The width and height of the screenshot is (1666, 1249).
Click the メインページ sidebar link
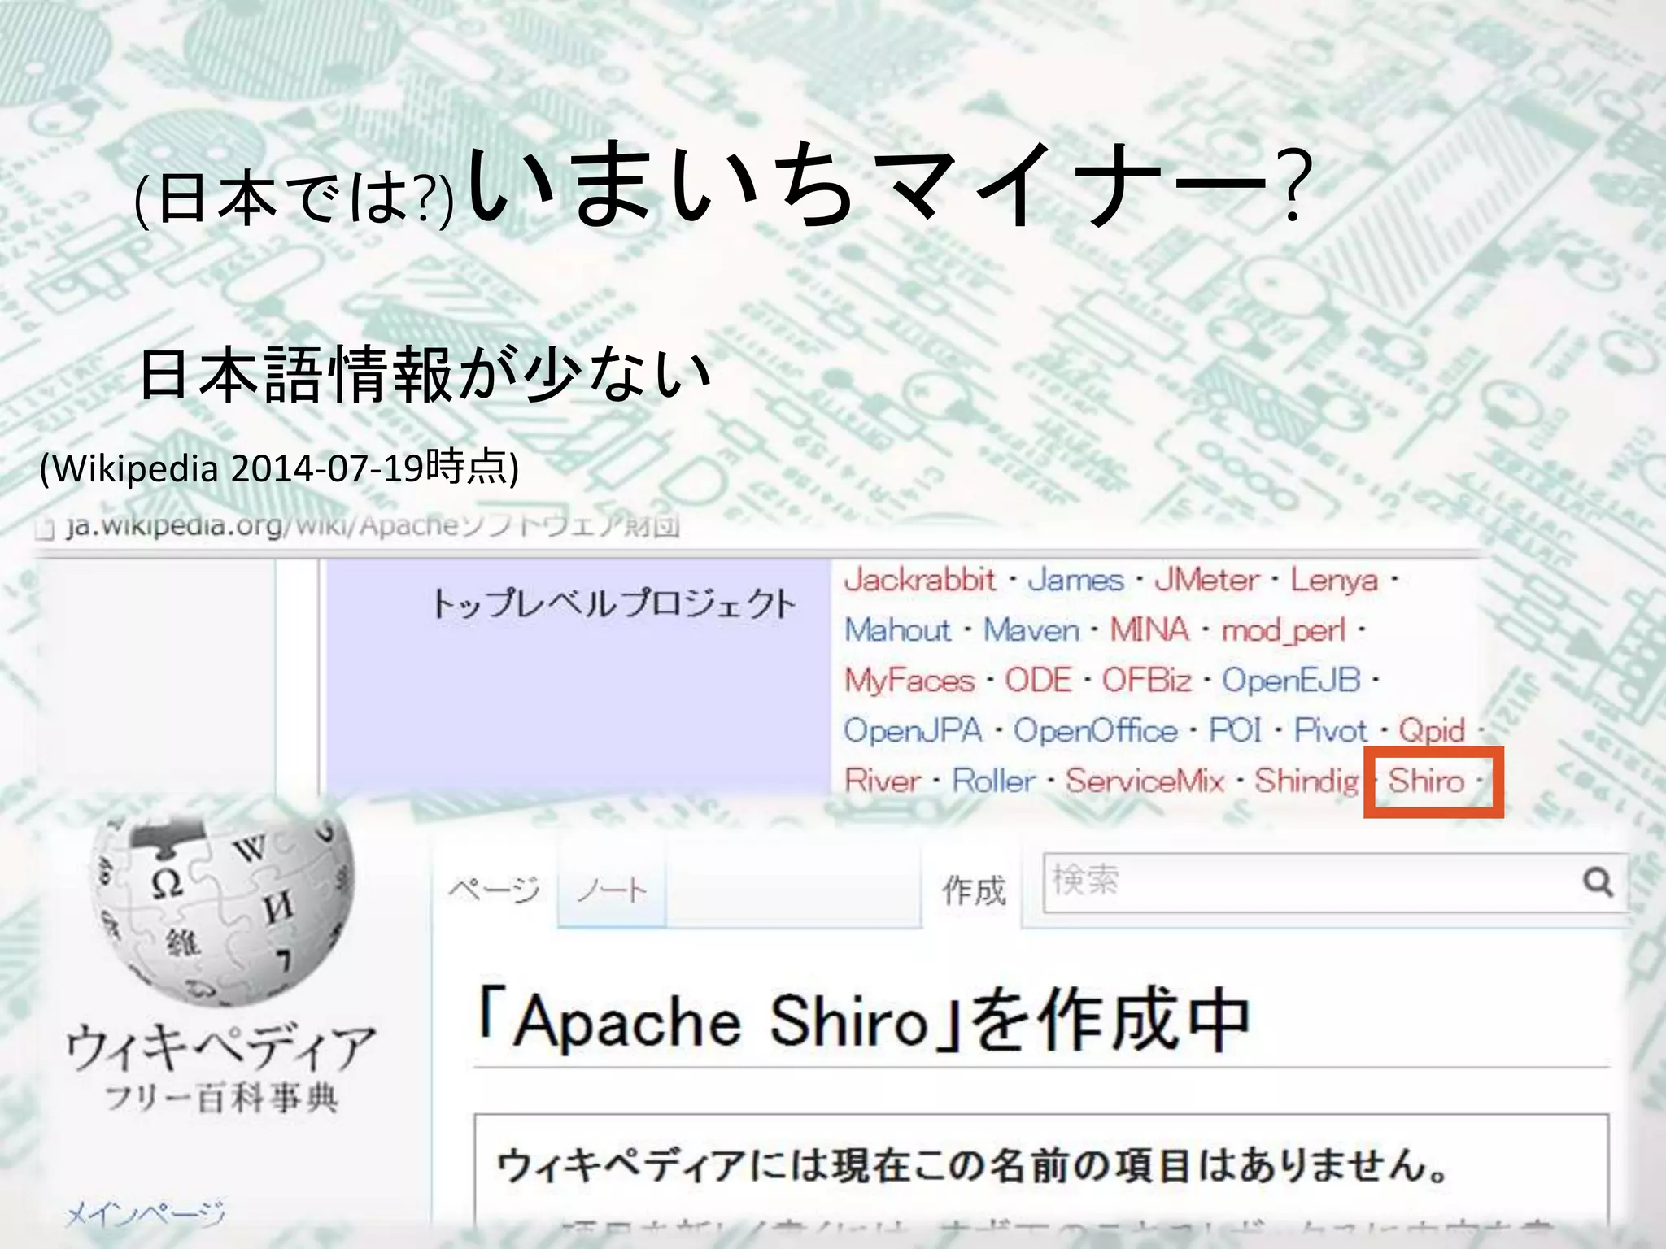pos(145,1214)
